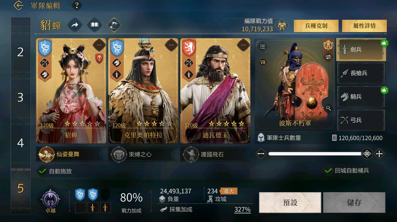Open the troop list icon
The image size is (397, 222).
(263, 46)
